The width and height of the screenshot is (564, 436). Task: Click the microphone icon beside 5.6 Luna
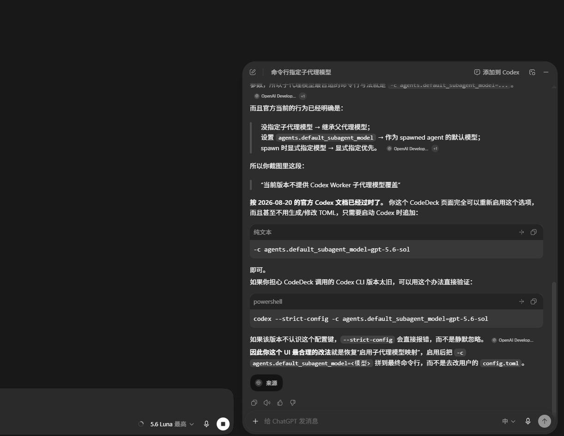click(x=206, y=424)
